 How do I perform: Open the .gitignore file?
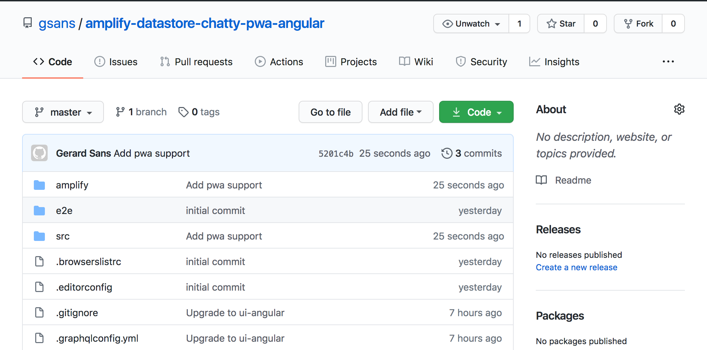[77, 313]
